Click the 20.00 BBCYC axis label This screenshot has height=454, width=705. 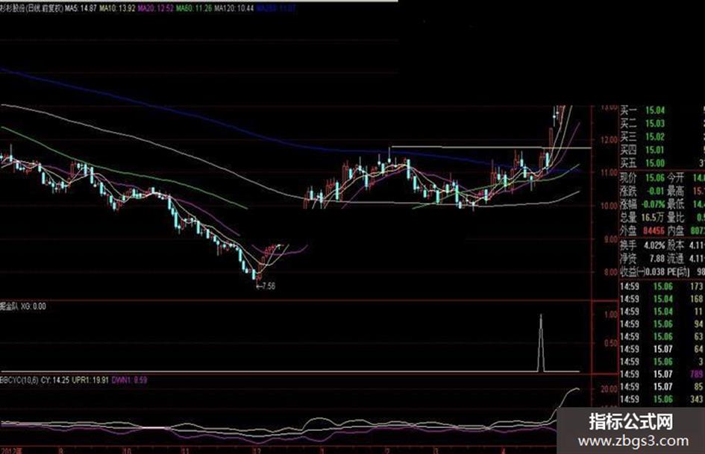coord(610,389)
